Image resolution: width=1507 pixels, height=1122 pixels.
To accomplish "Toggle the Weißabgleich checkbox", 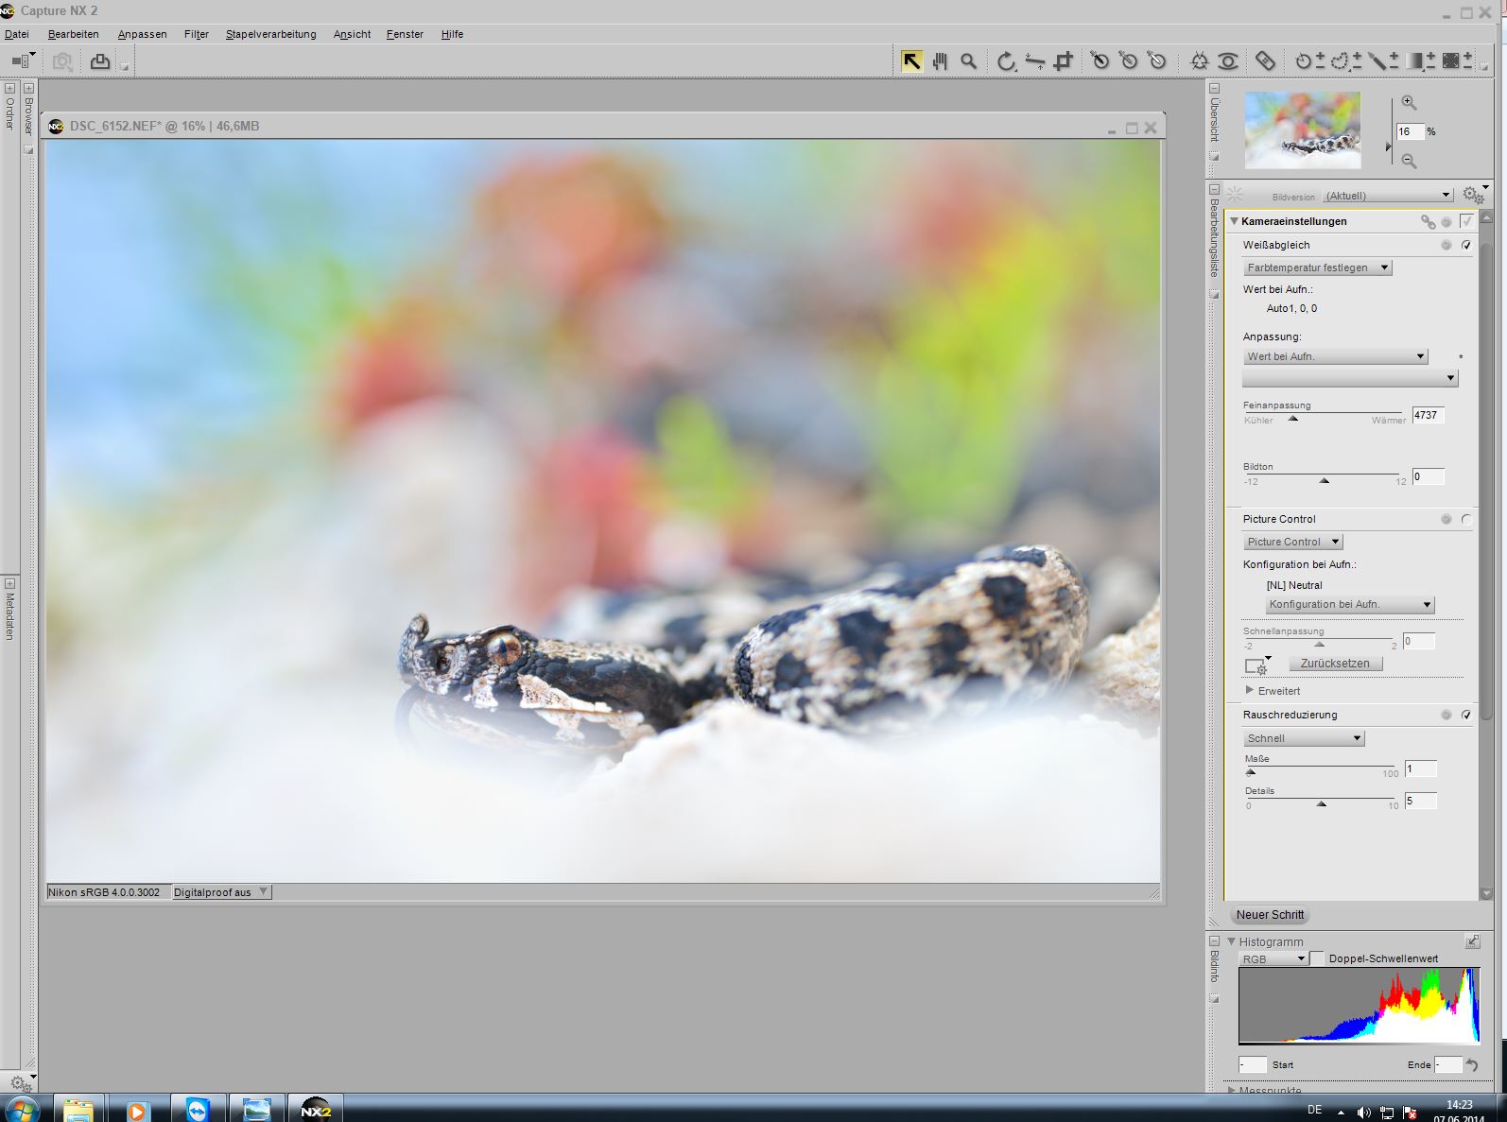I will point(1466,245).
